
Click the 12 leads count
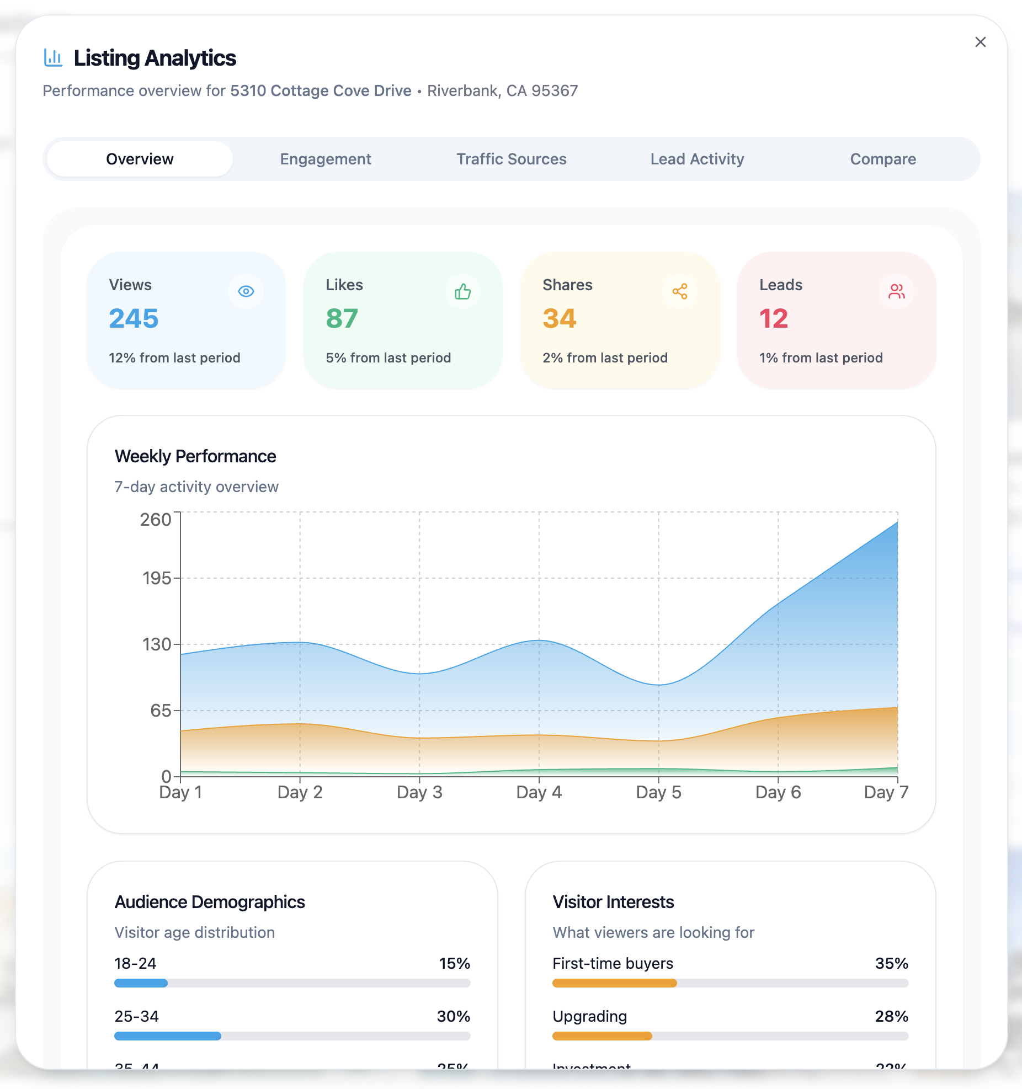coord(774,318)
